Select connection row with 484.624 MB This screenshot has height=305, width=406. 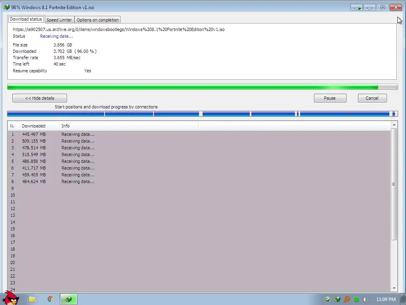(199, 181)
